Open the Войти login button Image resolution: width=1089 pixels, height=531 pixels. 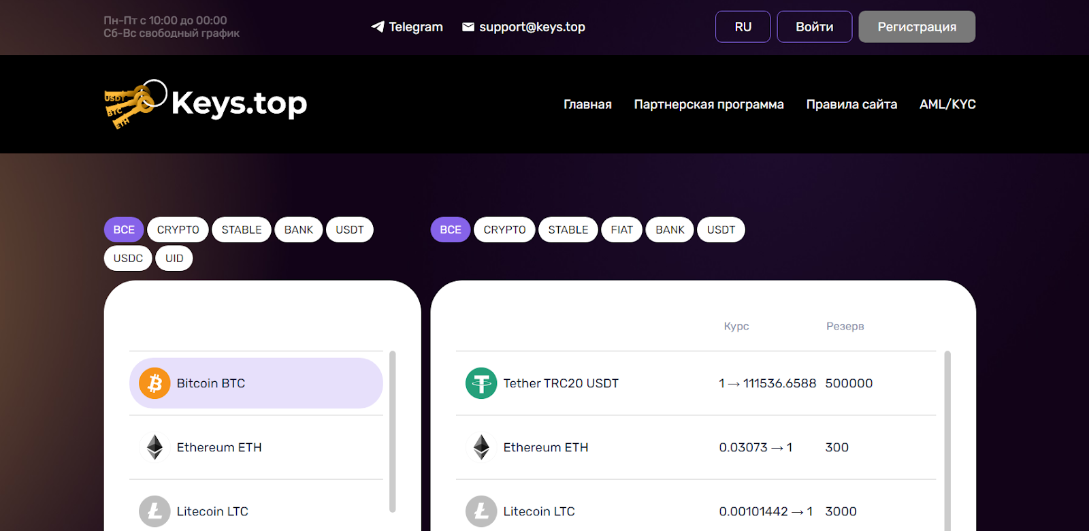tap(815, 27)
